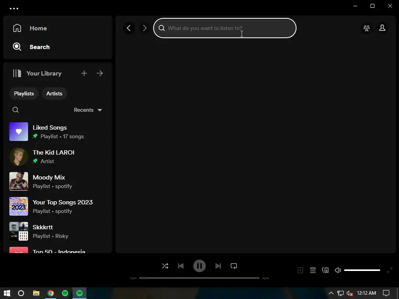Pause playback with the center button
399x299 pixels.
pyautogui.click(x=199, y=266)
